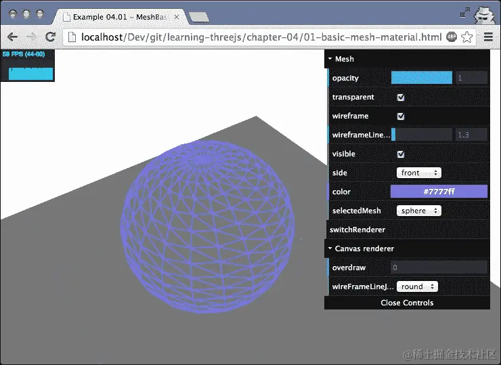Open the side dropdown showing front
Viewport: 501px width, 365px height.
[x=419, y=173]
